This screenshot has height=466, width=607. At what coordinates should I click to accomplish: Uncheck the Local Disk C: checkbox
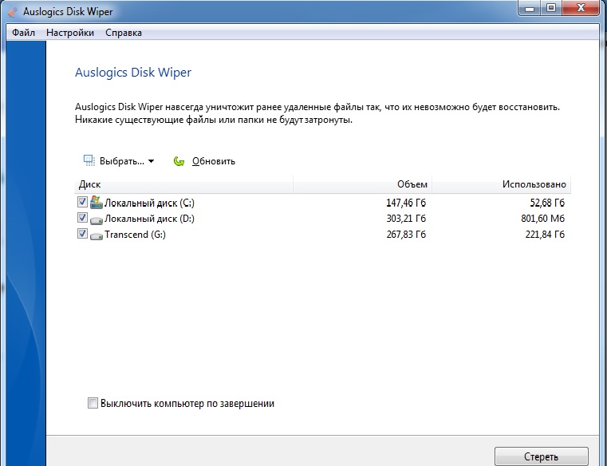pyautogui.click(x=83, y=203)
